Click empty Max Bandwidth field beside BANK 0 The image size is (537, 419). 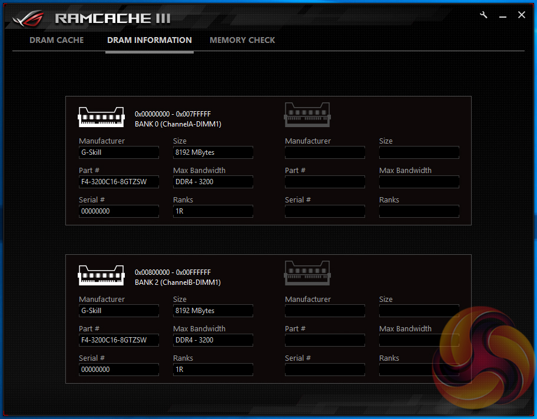(419, 182)
